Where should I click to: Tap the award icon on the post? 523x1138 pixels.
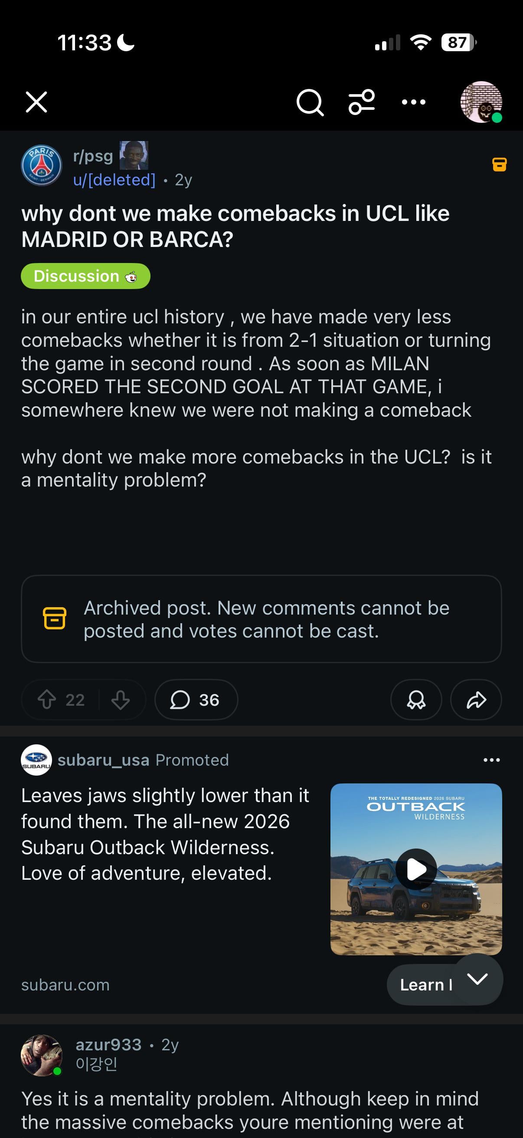(416, 700)
